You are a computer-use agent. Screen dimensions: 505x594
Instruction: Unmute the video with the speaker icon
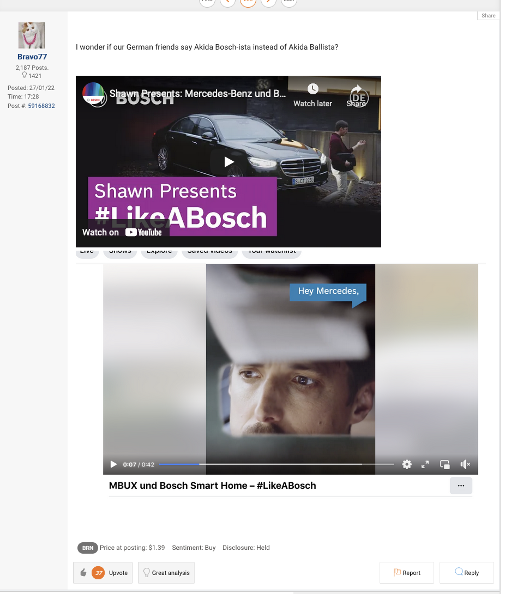click(465, 464)
